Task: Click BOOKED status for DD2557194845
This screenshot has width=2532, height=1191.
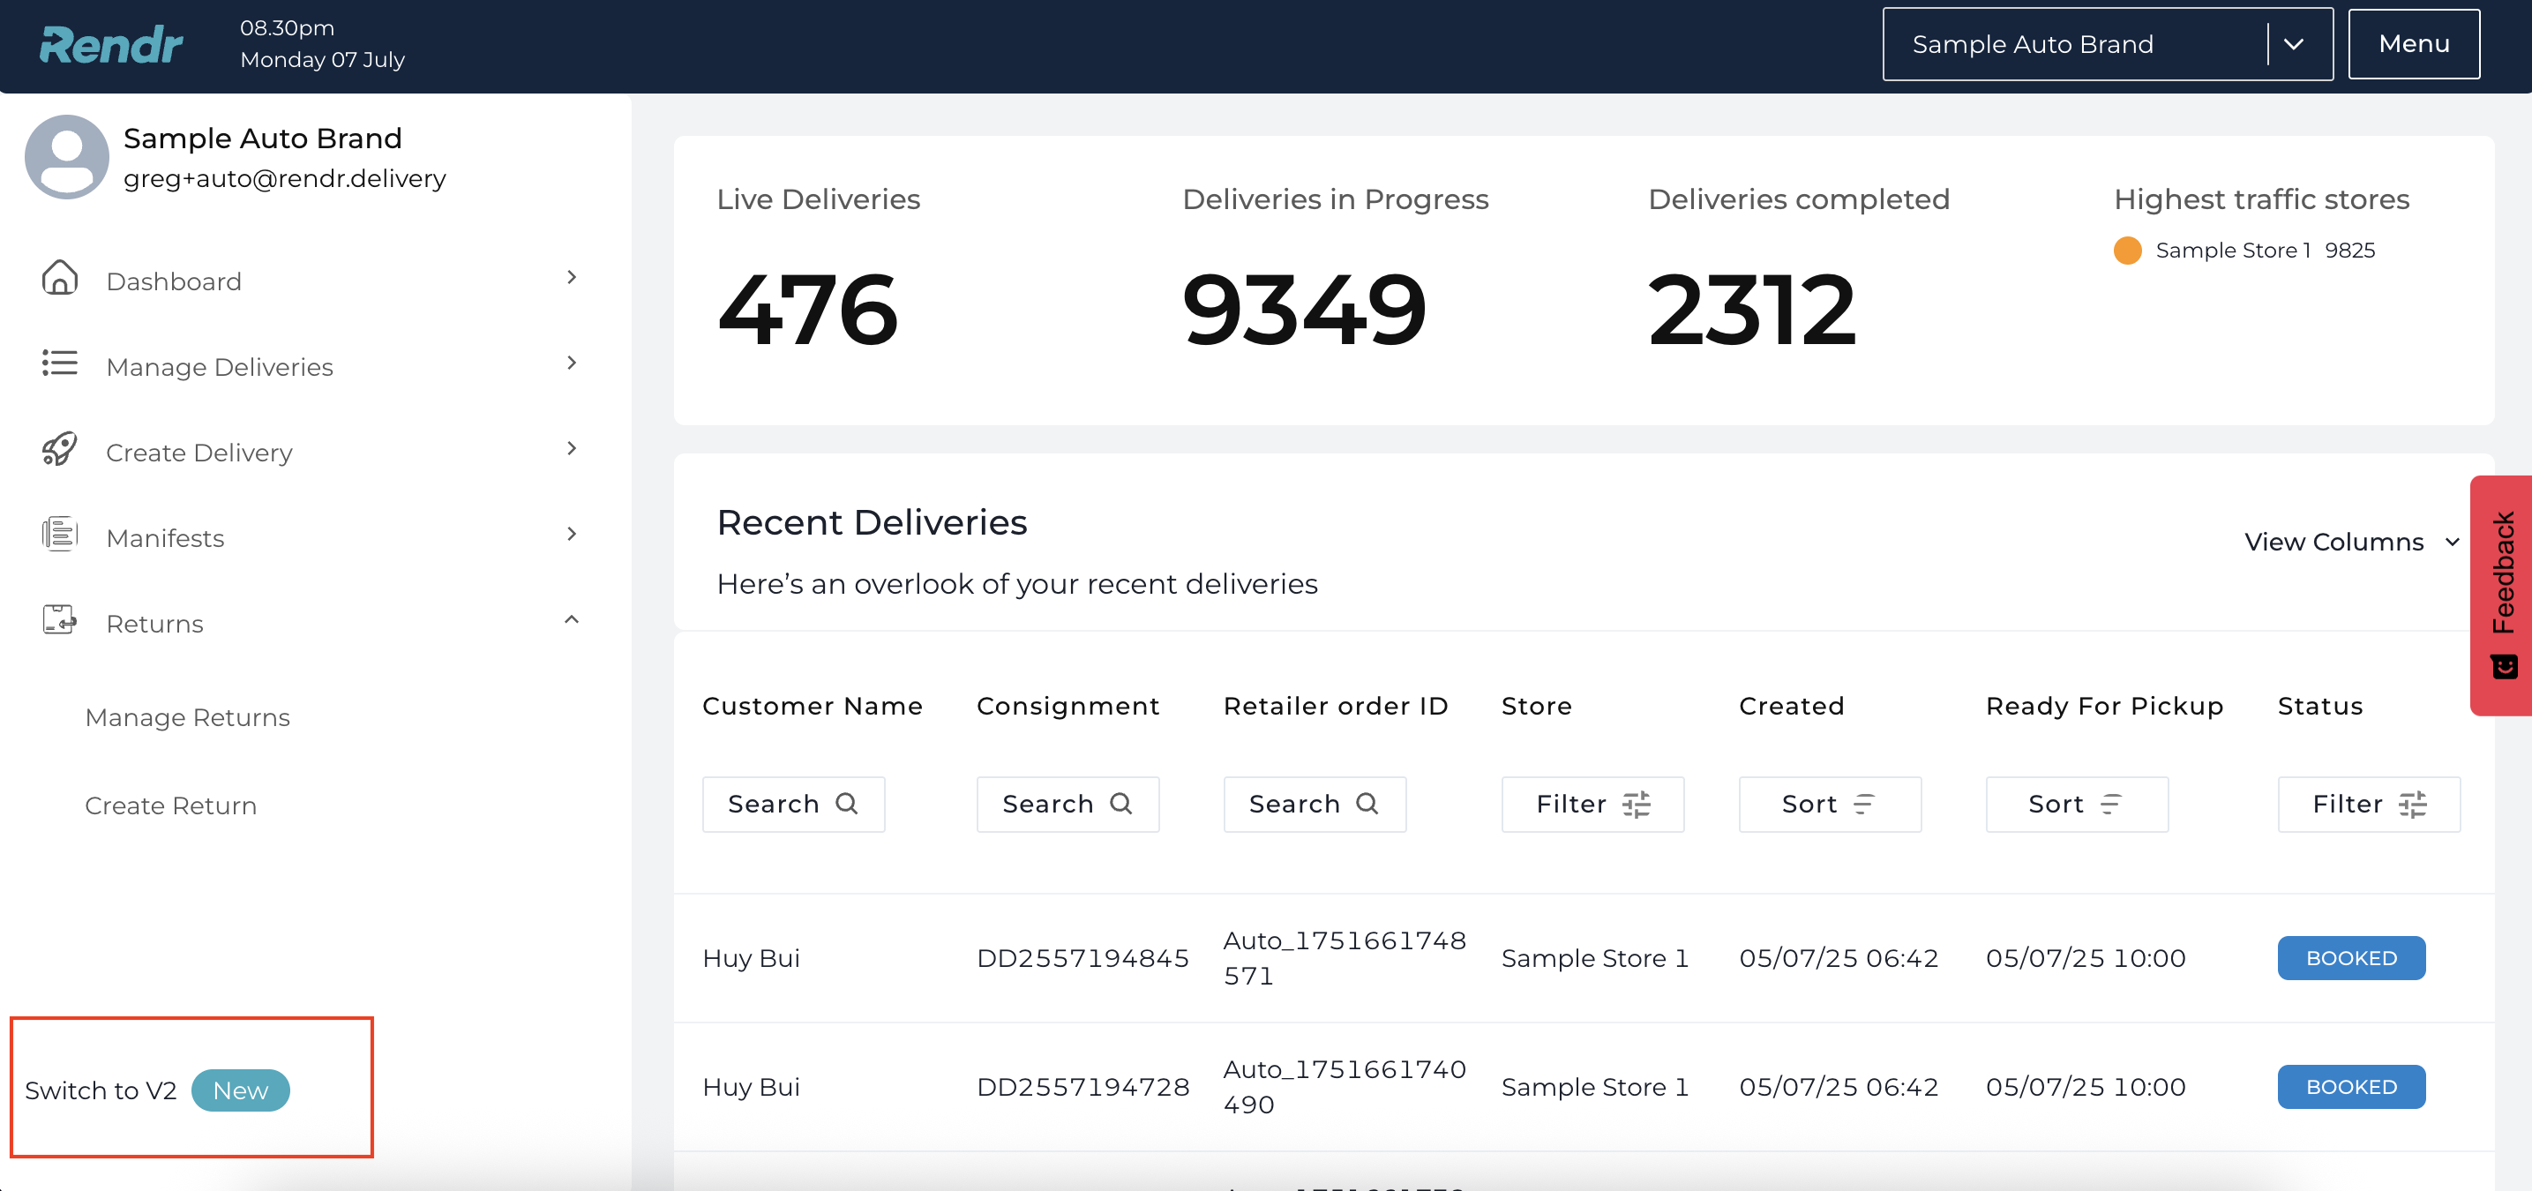Action: point(2351,957)
